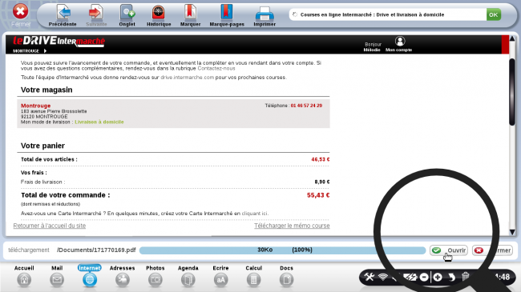Launch the Photos app
The width and height of the screenshot is (521, 292).
click(155, 276)
